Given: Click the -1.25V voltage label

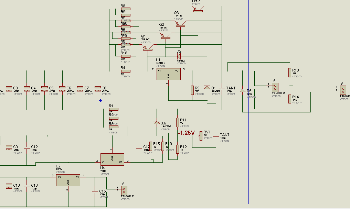Looking at the screenshot, I should [x=187, y=133].
